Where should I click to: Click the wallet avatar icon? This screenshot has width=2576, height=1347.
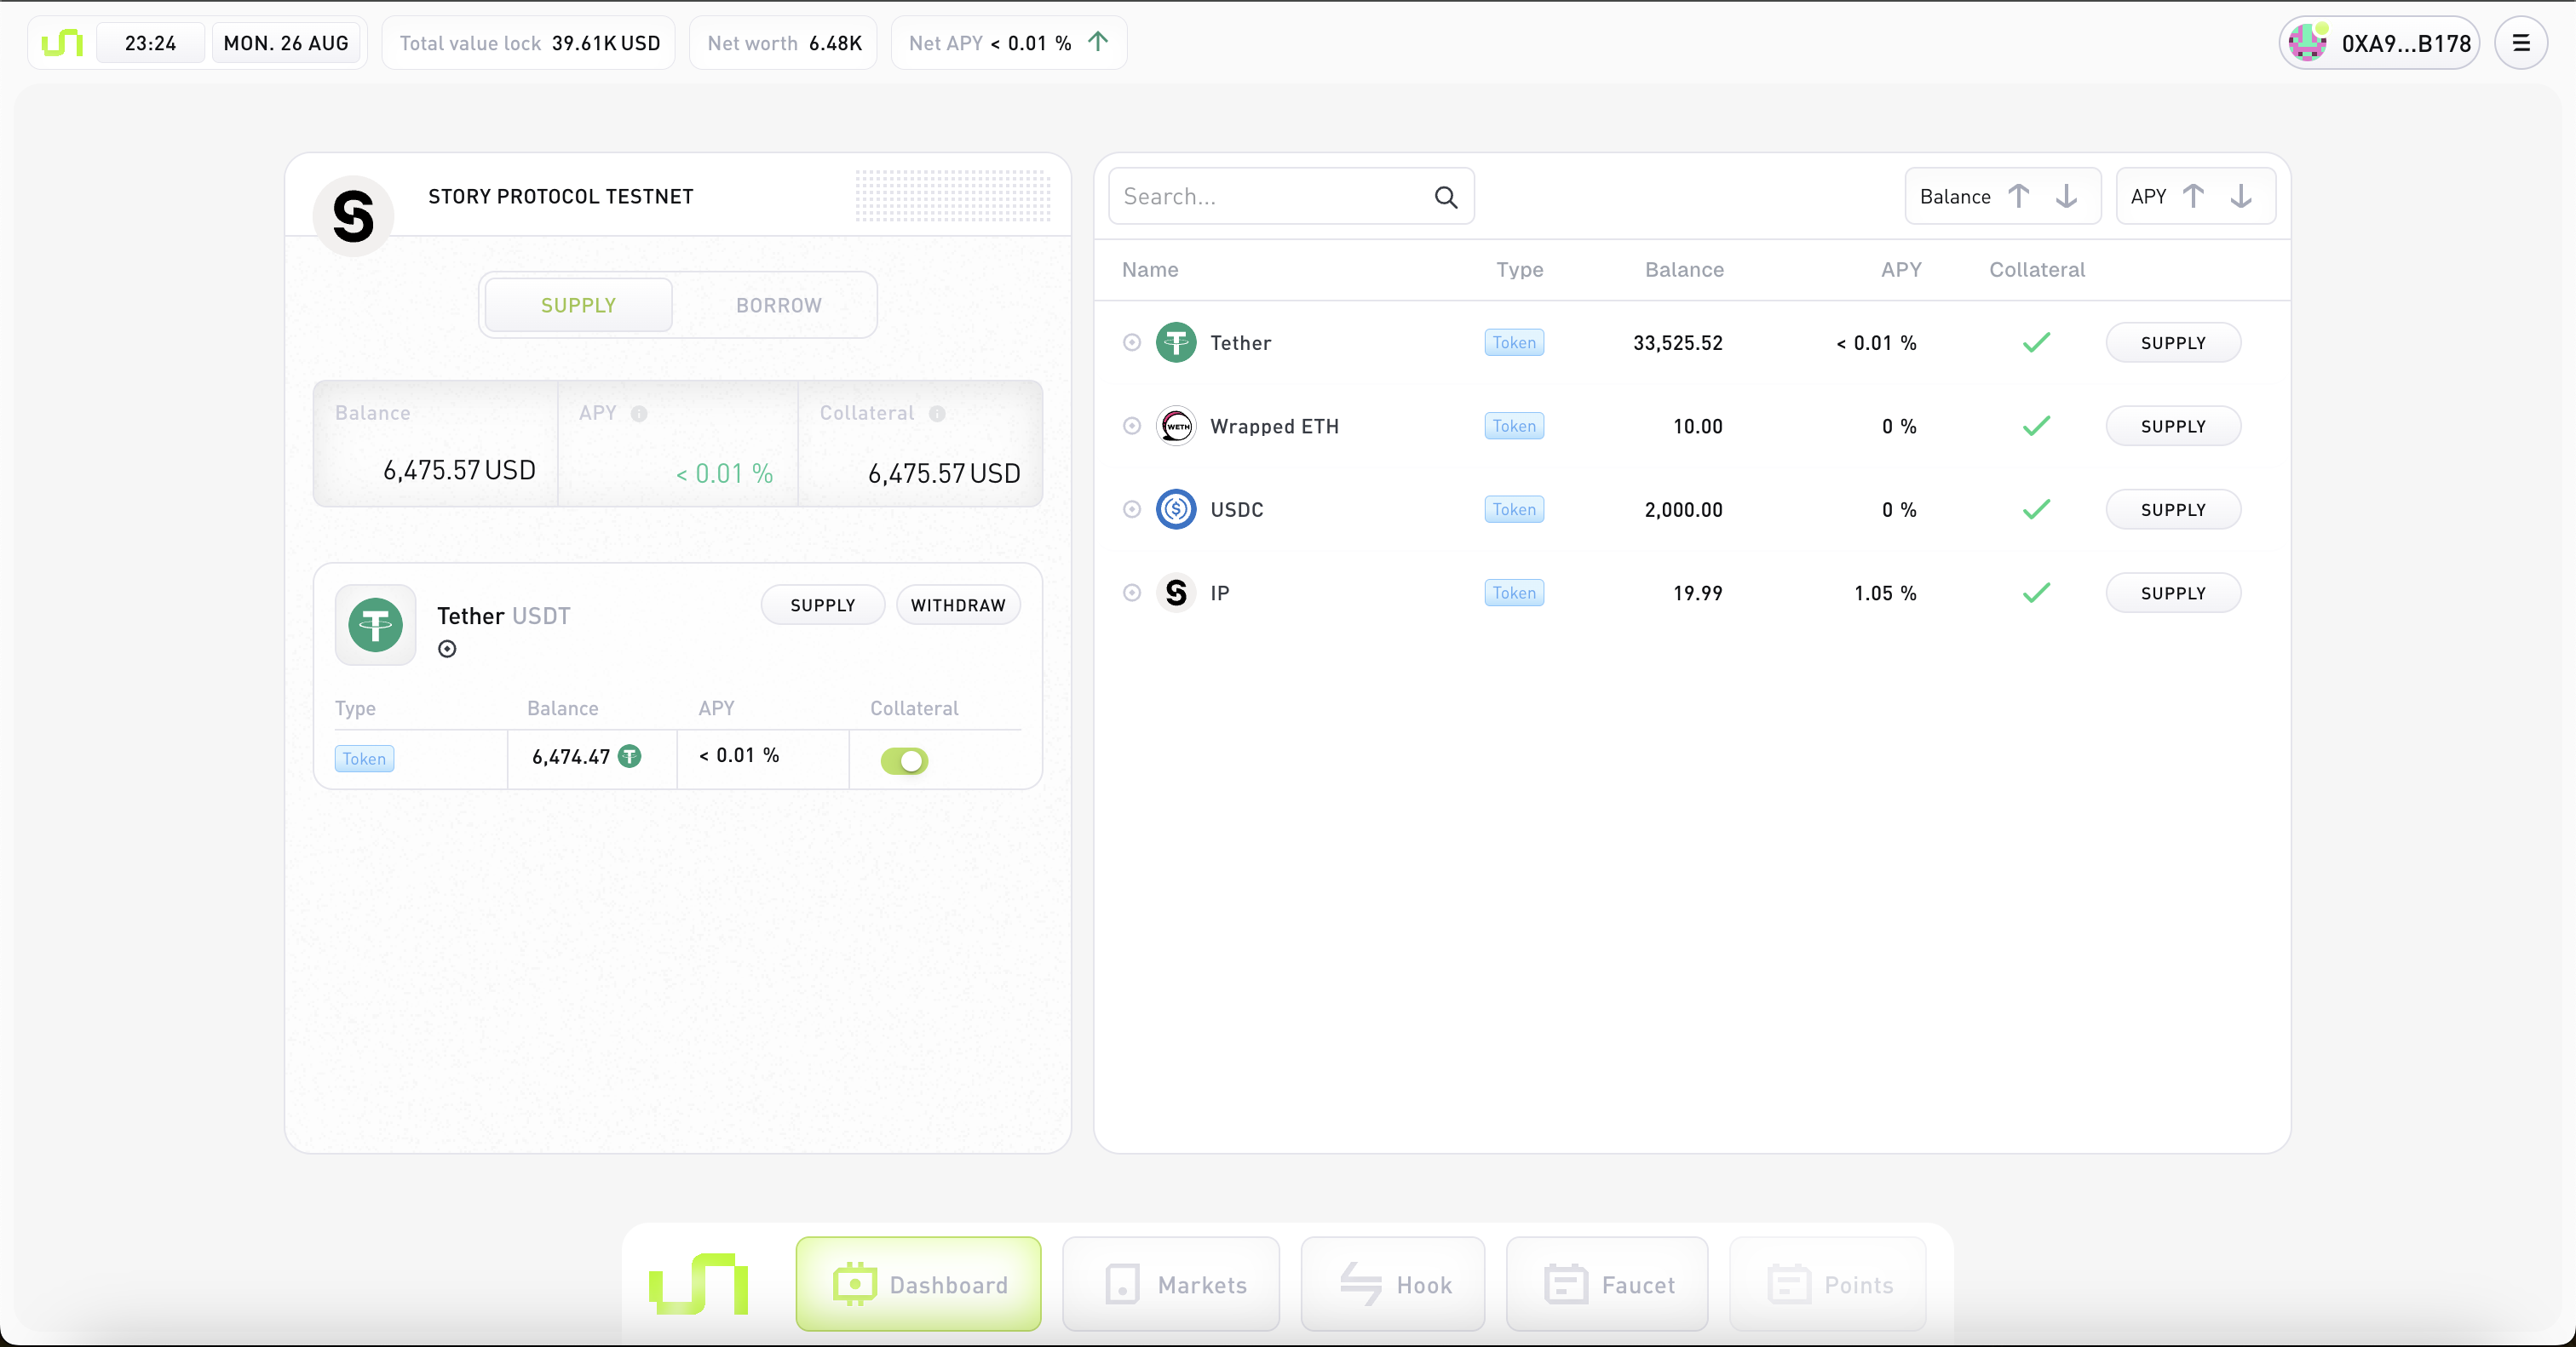(x=2308, y=43)
